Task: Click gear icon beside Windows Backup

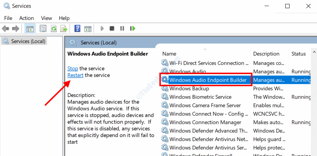Action: tap(165, 88)
